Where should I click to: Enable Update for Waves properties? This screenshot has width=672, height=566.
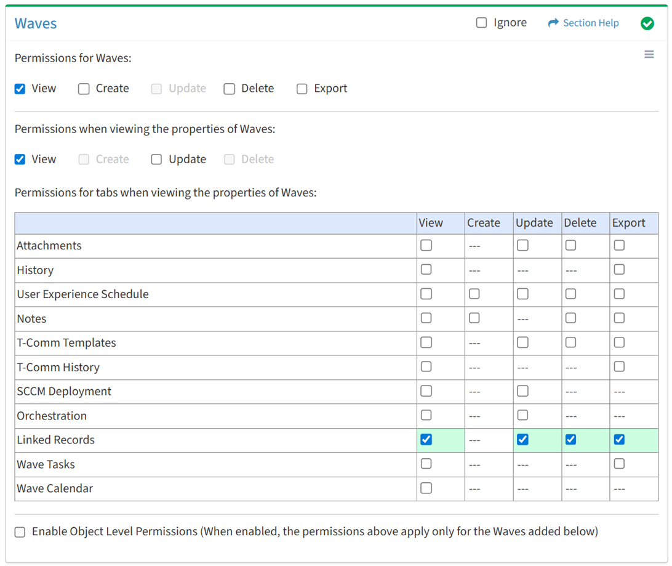click(157, 160)
